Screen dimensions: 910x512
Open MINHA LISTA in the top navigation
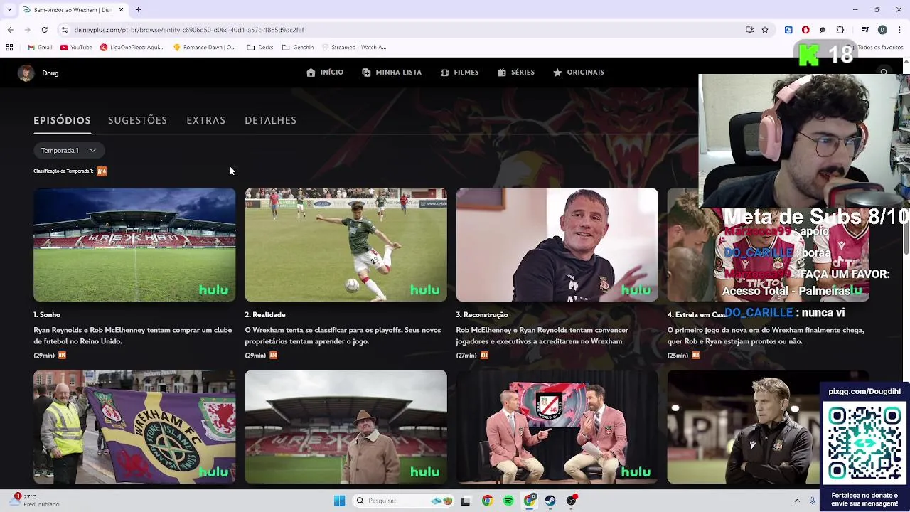point(392,73)
